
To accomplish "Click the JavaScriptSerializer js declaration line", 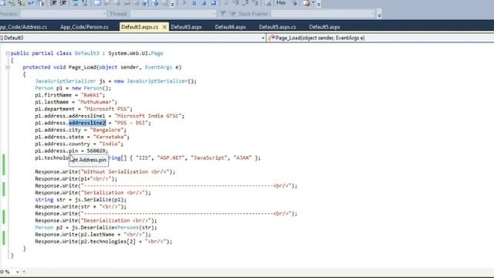I will click(x=116, y=81).
